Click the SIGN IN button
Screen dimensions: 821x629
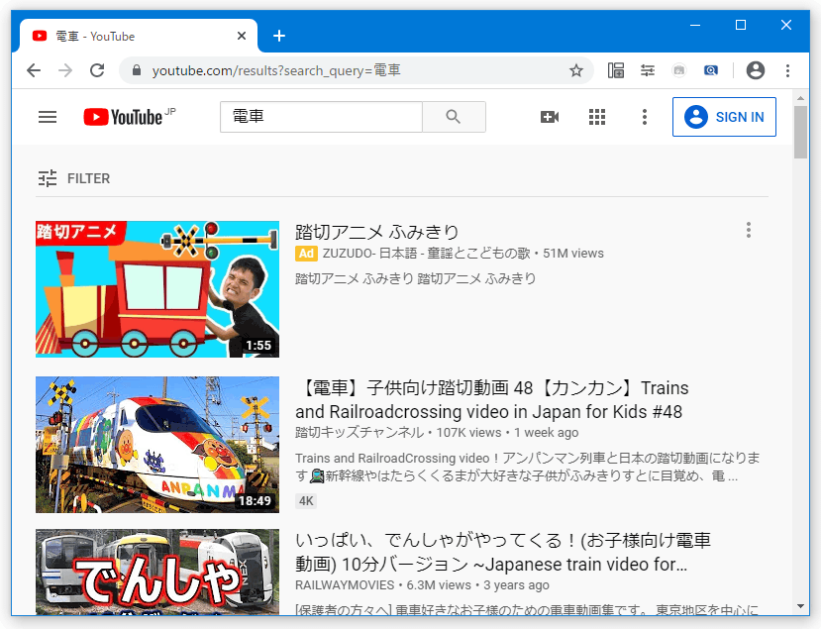724,117
